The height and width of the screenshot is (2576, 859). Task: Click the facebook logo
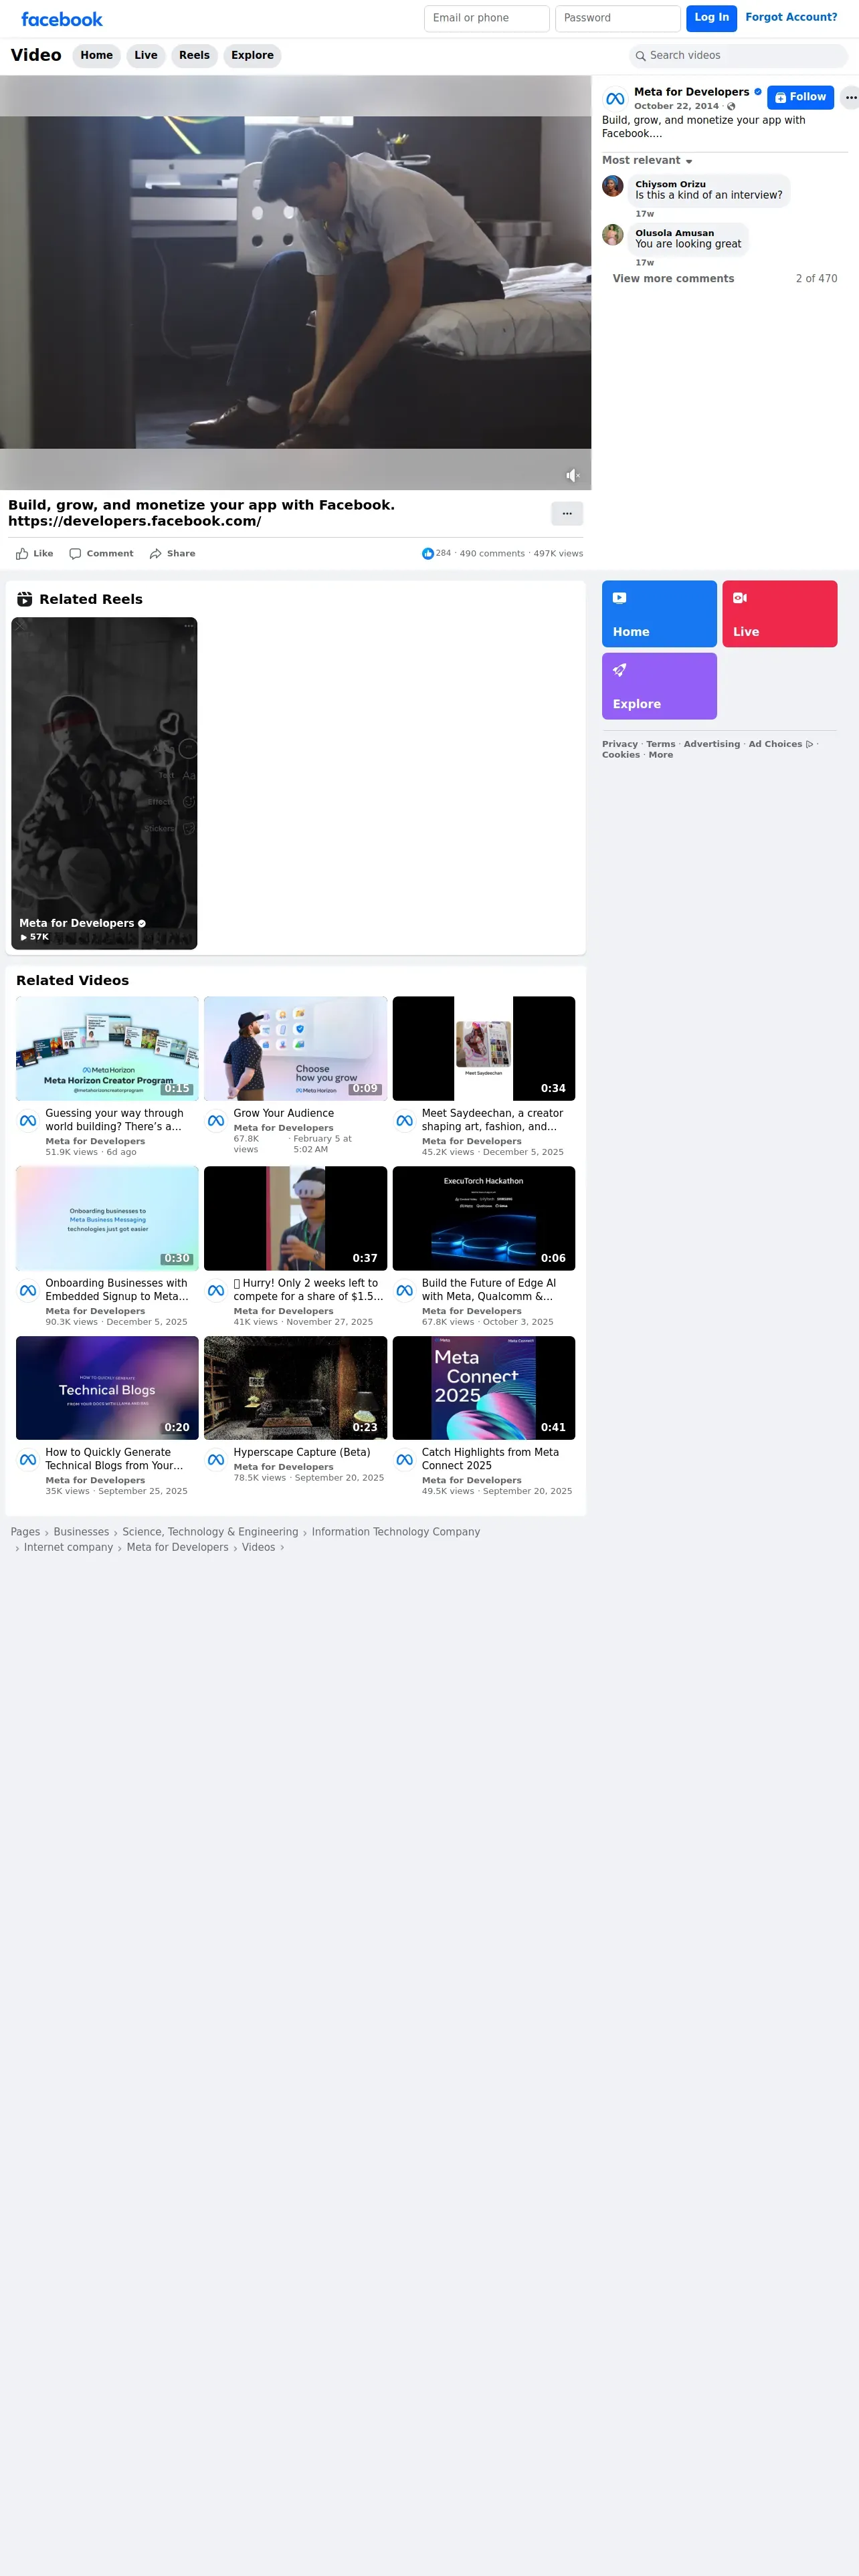coord(62,19)
